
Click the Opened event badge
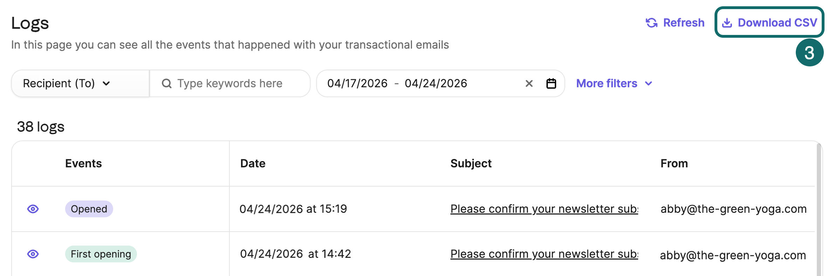tap(89, 209)
